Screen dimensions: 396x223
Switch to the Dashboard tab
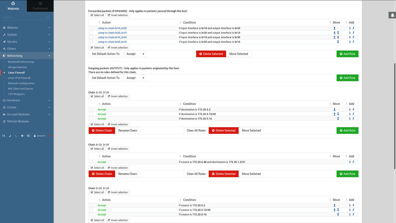tap(40, 6)
